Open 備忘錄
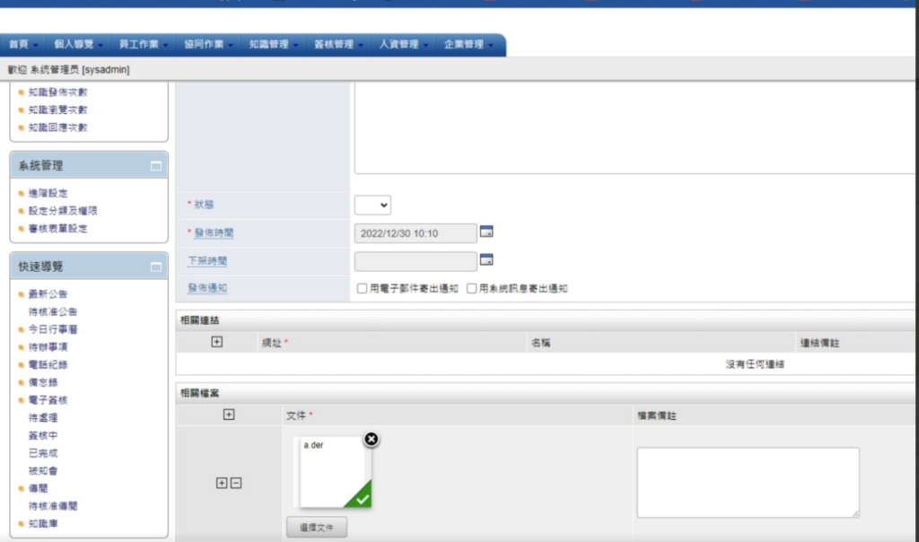The height and width of the screenshot is (542, 919). coord(43,382)
